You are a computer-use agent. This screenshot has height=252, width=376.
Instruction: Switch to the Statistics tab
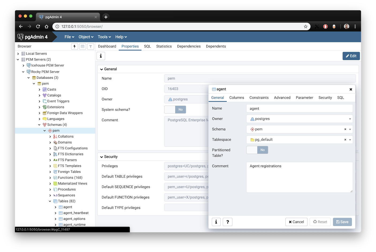click(x=164, y=46)
